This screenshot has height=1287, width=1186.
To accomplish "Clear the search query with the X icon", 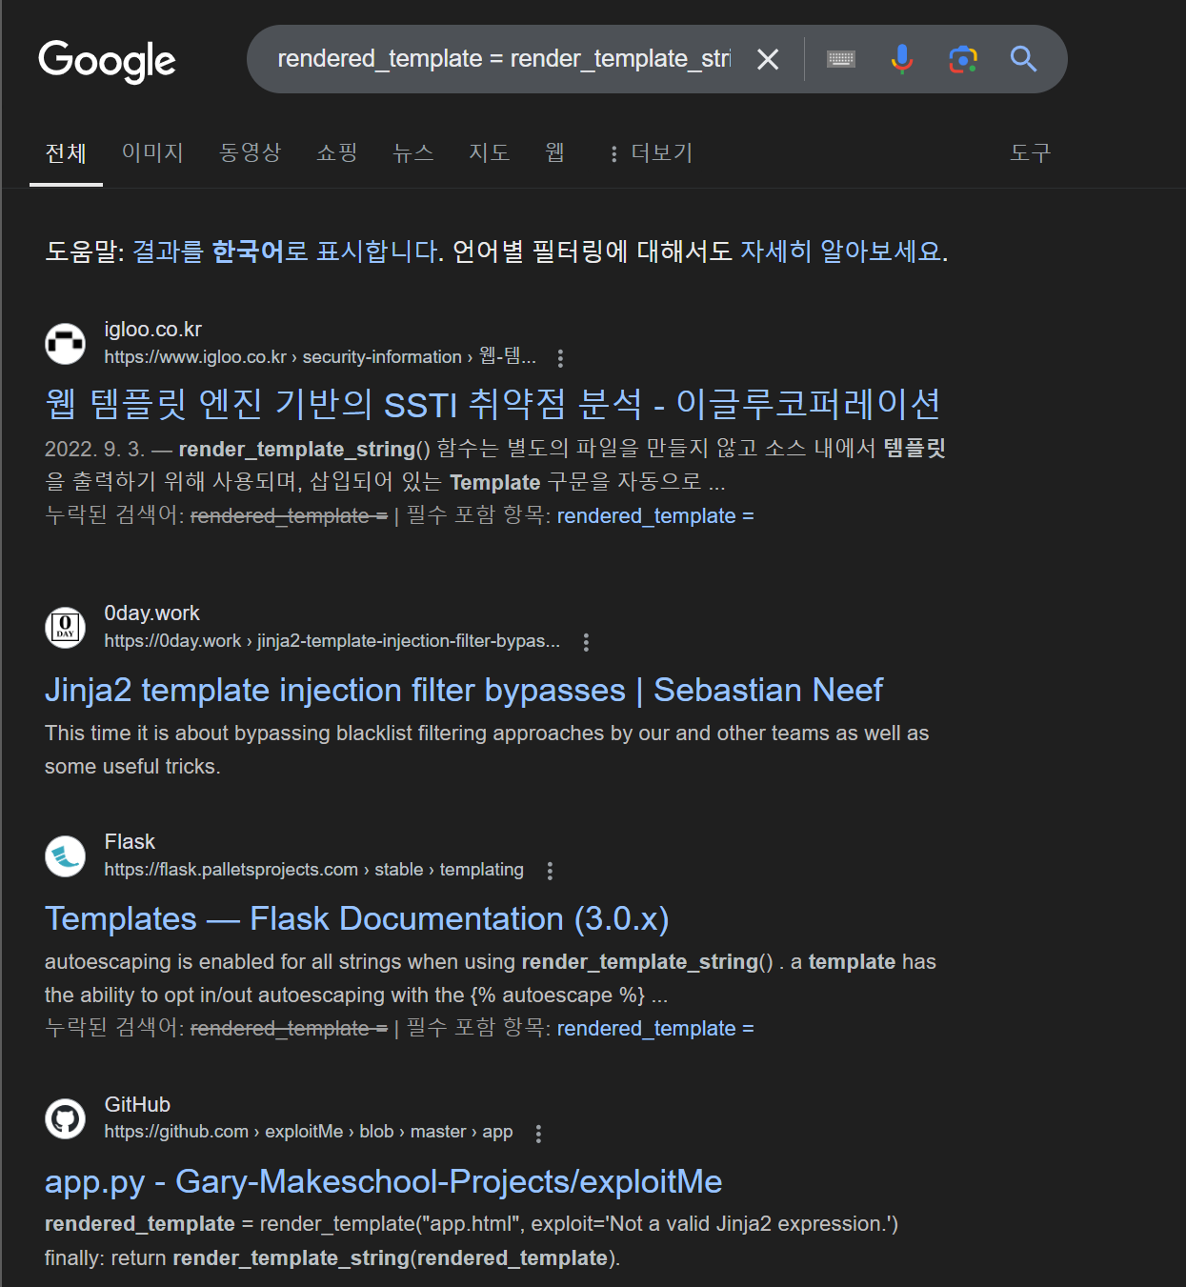I will 768,59.
